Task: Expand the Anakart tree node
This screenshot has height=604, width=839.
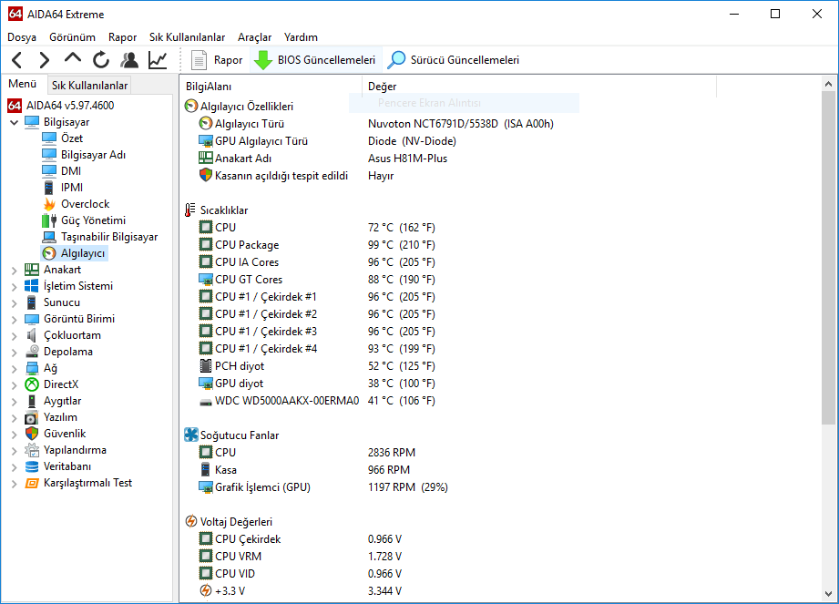Action: [x=15, y=271]
